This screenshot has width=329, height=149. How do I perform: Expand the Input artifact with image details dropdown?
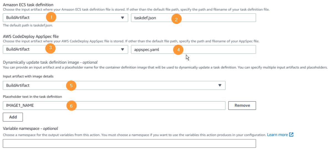[x=114, y=85]
